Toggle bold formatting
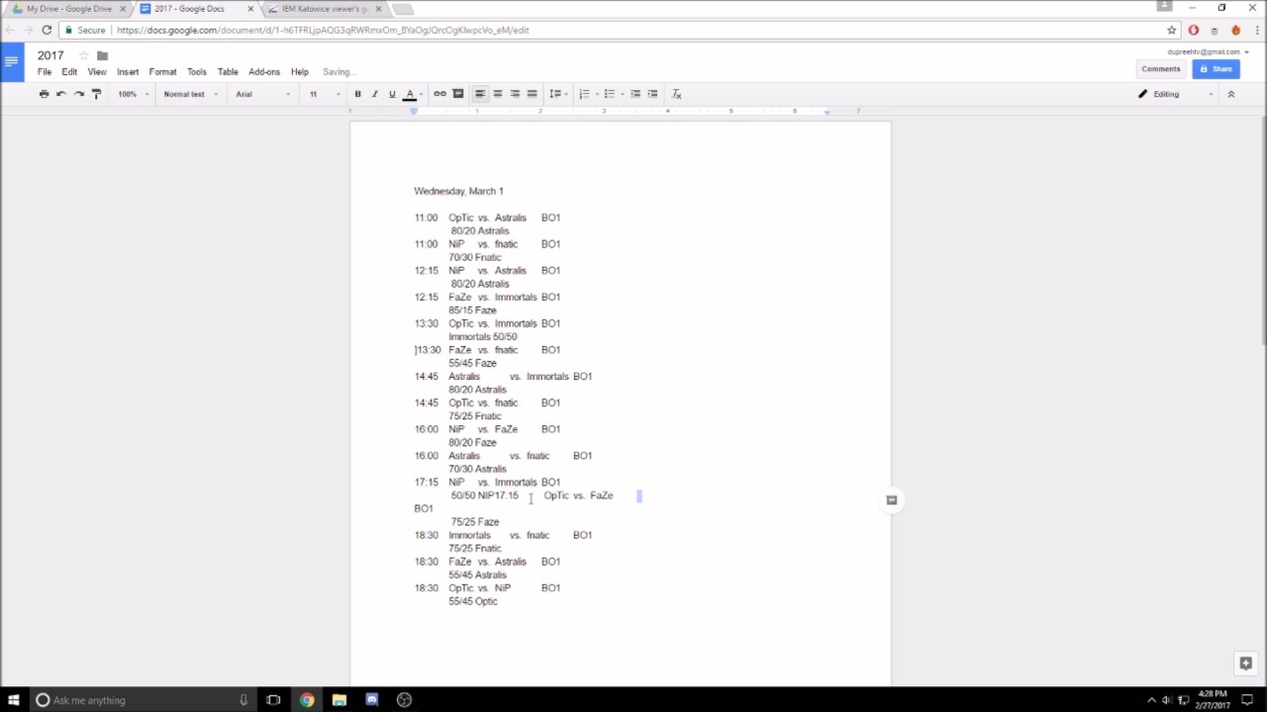The height and width of the screenshot is (712, 1267). pos(357,94)
